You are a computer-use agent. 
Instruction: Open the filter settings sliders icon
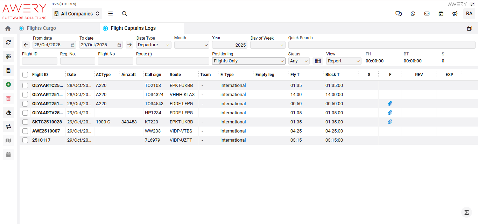click(x=8, y=56)
